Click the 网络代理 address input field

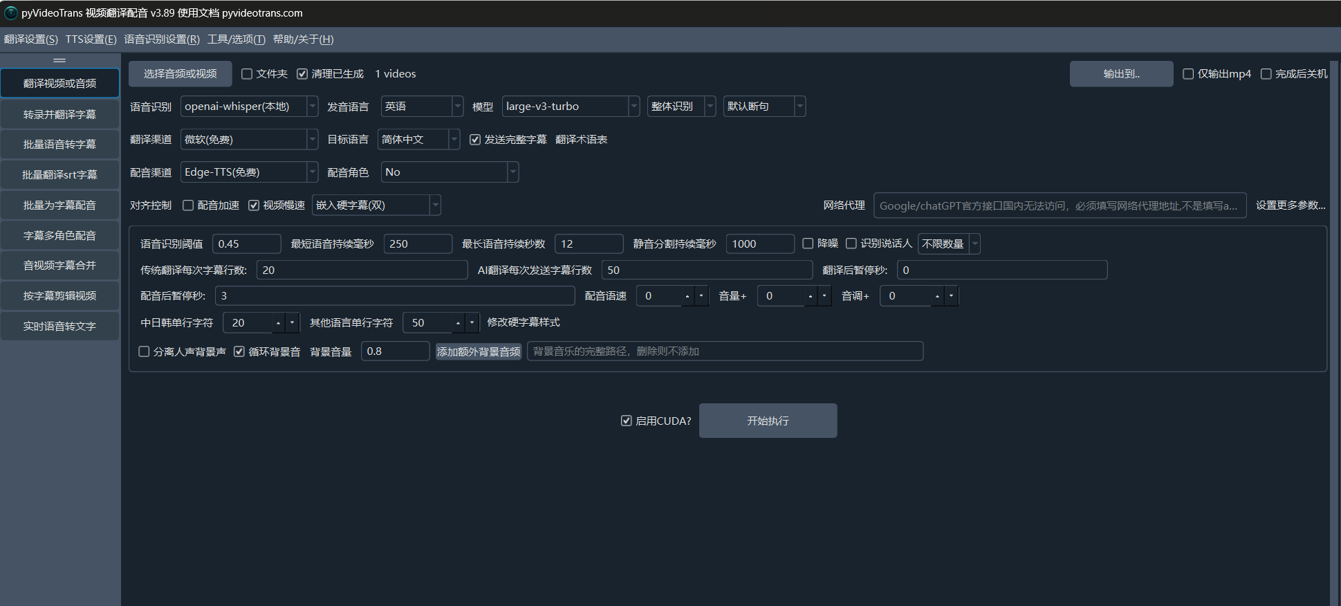[x=1059, y=205]
